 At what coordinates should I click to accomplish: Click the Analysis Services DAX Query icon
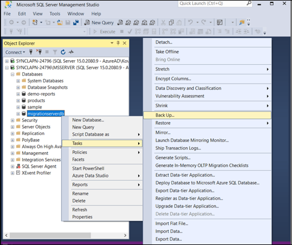click(x=153, y=22)
